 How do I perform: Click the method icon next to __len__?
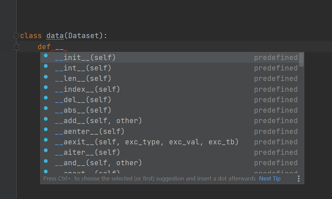(46, 77)
